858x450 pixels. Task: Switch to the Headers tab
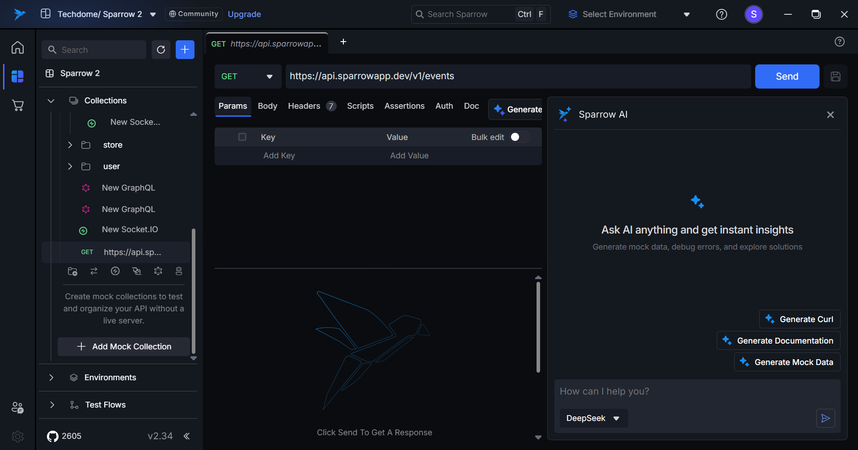point(304,106)
